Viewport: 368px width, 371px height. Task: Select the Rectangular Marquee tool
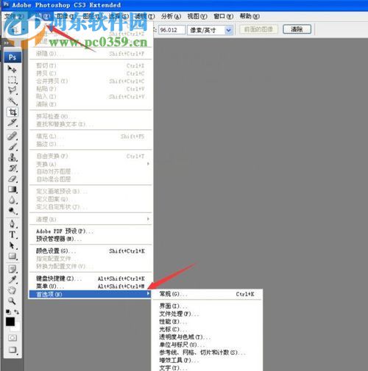tap(13, 80)
